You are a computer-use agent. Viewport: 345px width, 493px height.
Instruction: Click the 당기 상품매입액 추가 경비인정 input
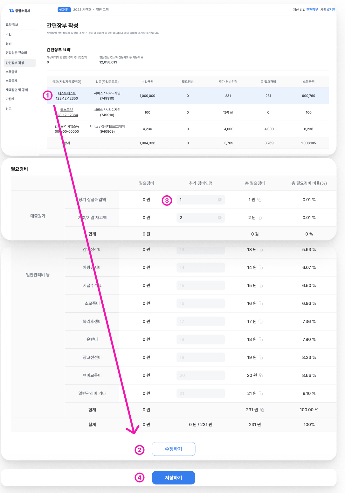pos(201,200)
